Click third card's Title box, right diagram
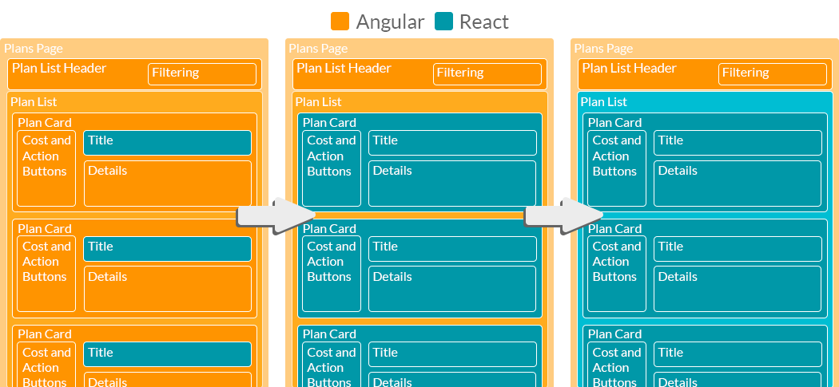 (738, 354)
